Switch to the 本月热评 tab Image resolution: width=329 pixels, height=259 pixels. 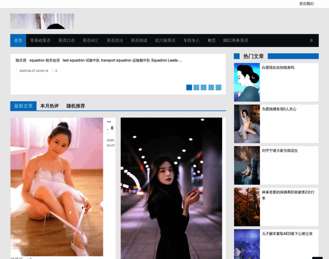coord(49,106)
